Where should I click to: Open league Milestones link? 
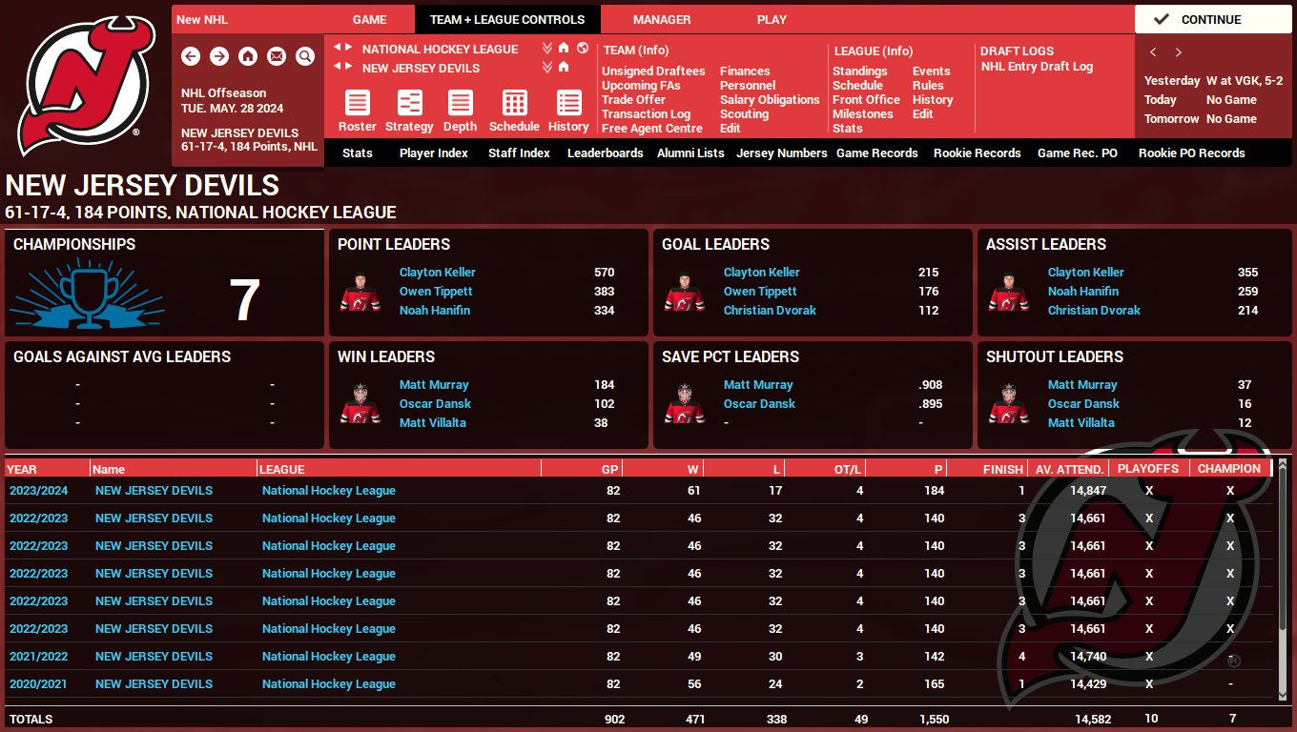coord(863,113)
